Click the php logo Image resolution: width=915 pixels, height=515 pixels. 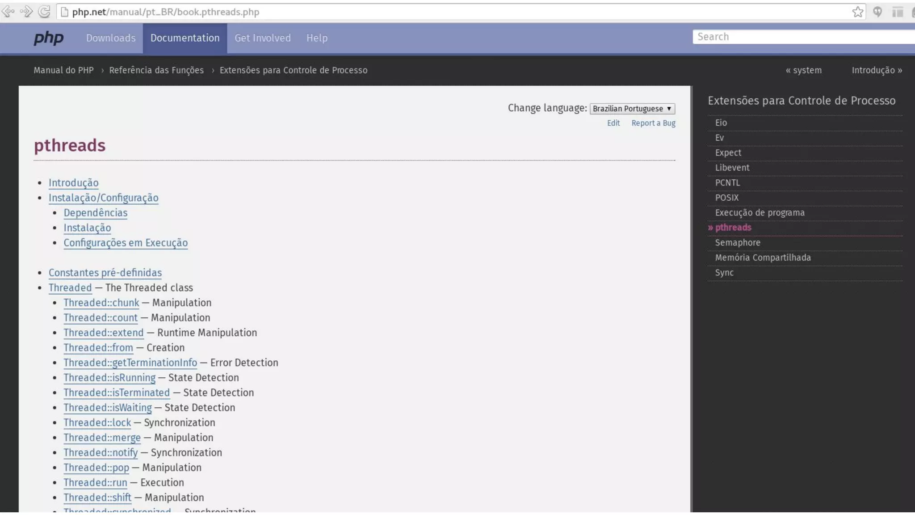coord(49,38)
